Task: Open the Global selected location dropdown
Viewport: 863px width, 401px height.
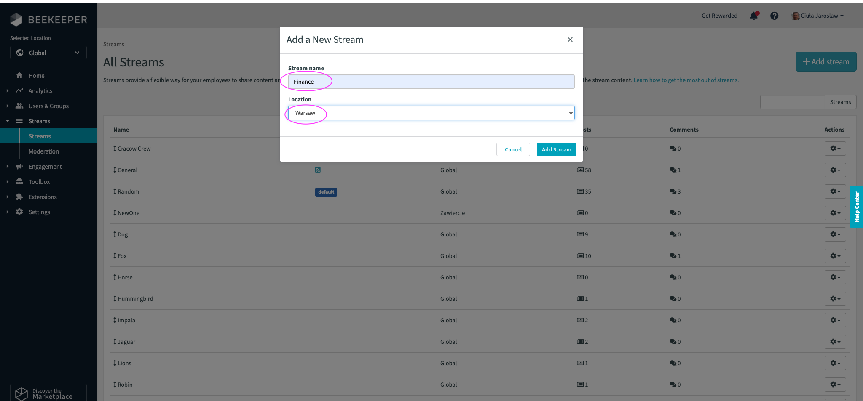Action: click(48, 53)
